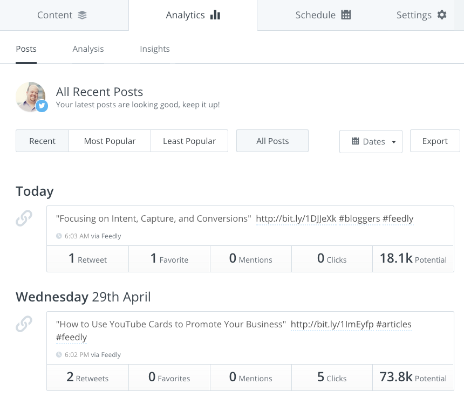Open the Analysis sub-tab

(x=88, y=49)
